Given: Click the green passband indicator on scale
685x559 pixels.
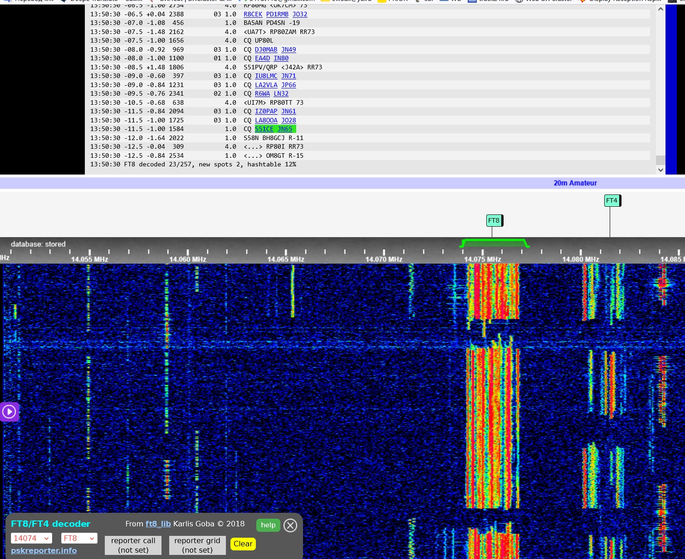Looking at the screenshot, I should tap(494, 243).
